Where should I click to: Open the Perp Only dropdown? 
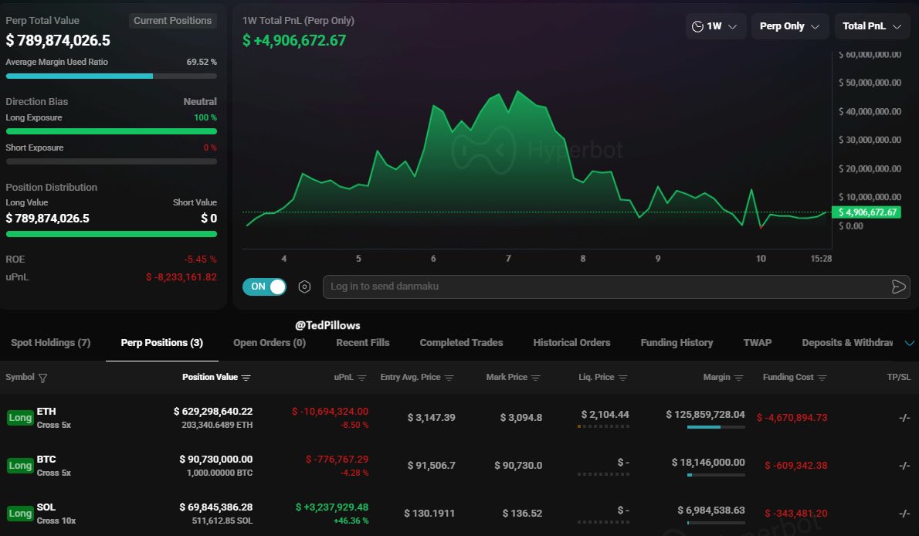[x=789, y=25]
